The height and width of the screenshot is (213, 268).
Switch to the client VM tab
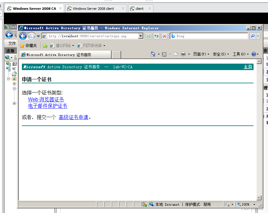click(139, 9)
